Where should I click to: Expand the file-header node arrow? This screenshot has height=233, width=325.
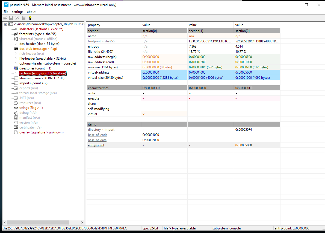coord(16,59)
